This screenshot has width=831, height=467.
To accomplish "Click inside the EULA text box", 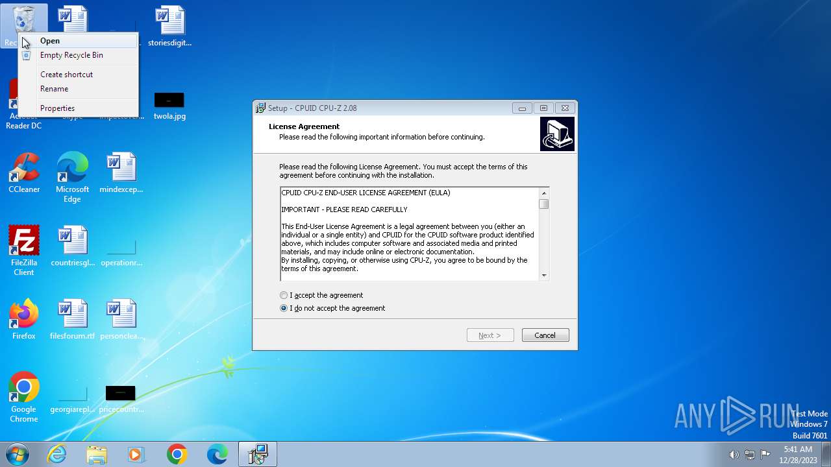I will pos(409,234).
